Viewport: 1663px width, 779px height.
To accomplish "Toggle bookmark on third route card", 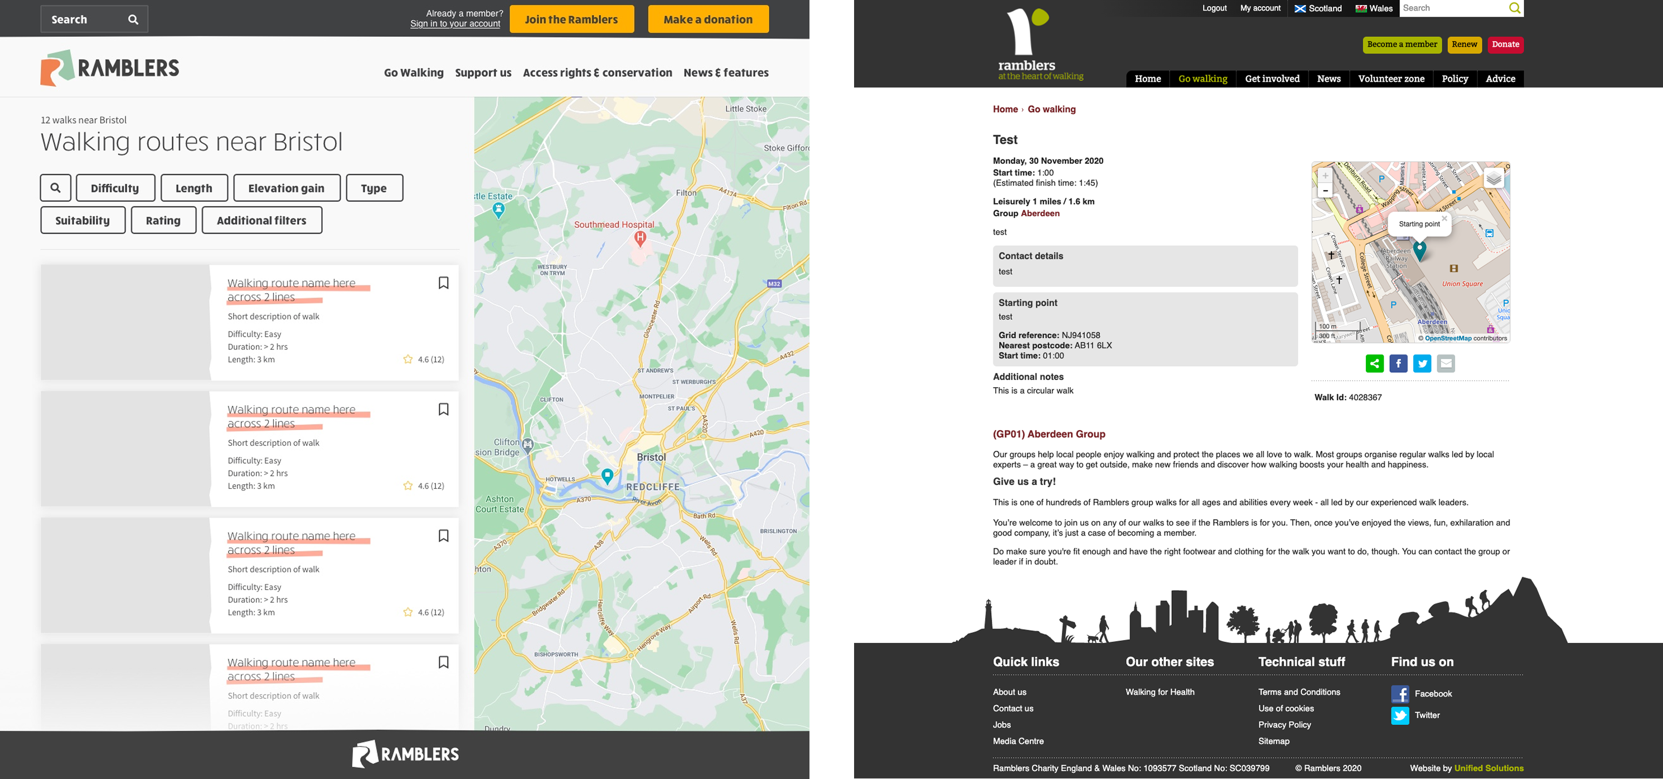I will [x=444, y=535].
